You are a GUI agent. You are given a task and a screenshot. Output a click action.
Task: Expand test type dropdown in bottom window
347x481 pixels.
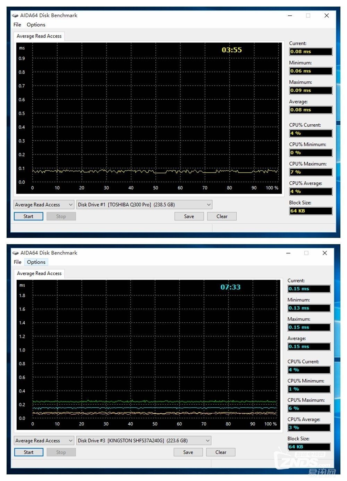pos(44,440)
